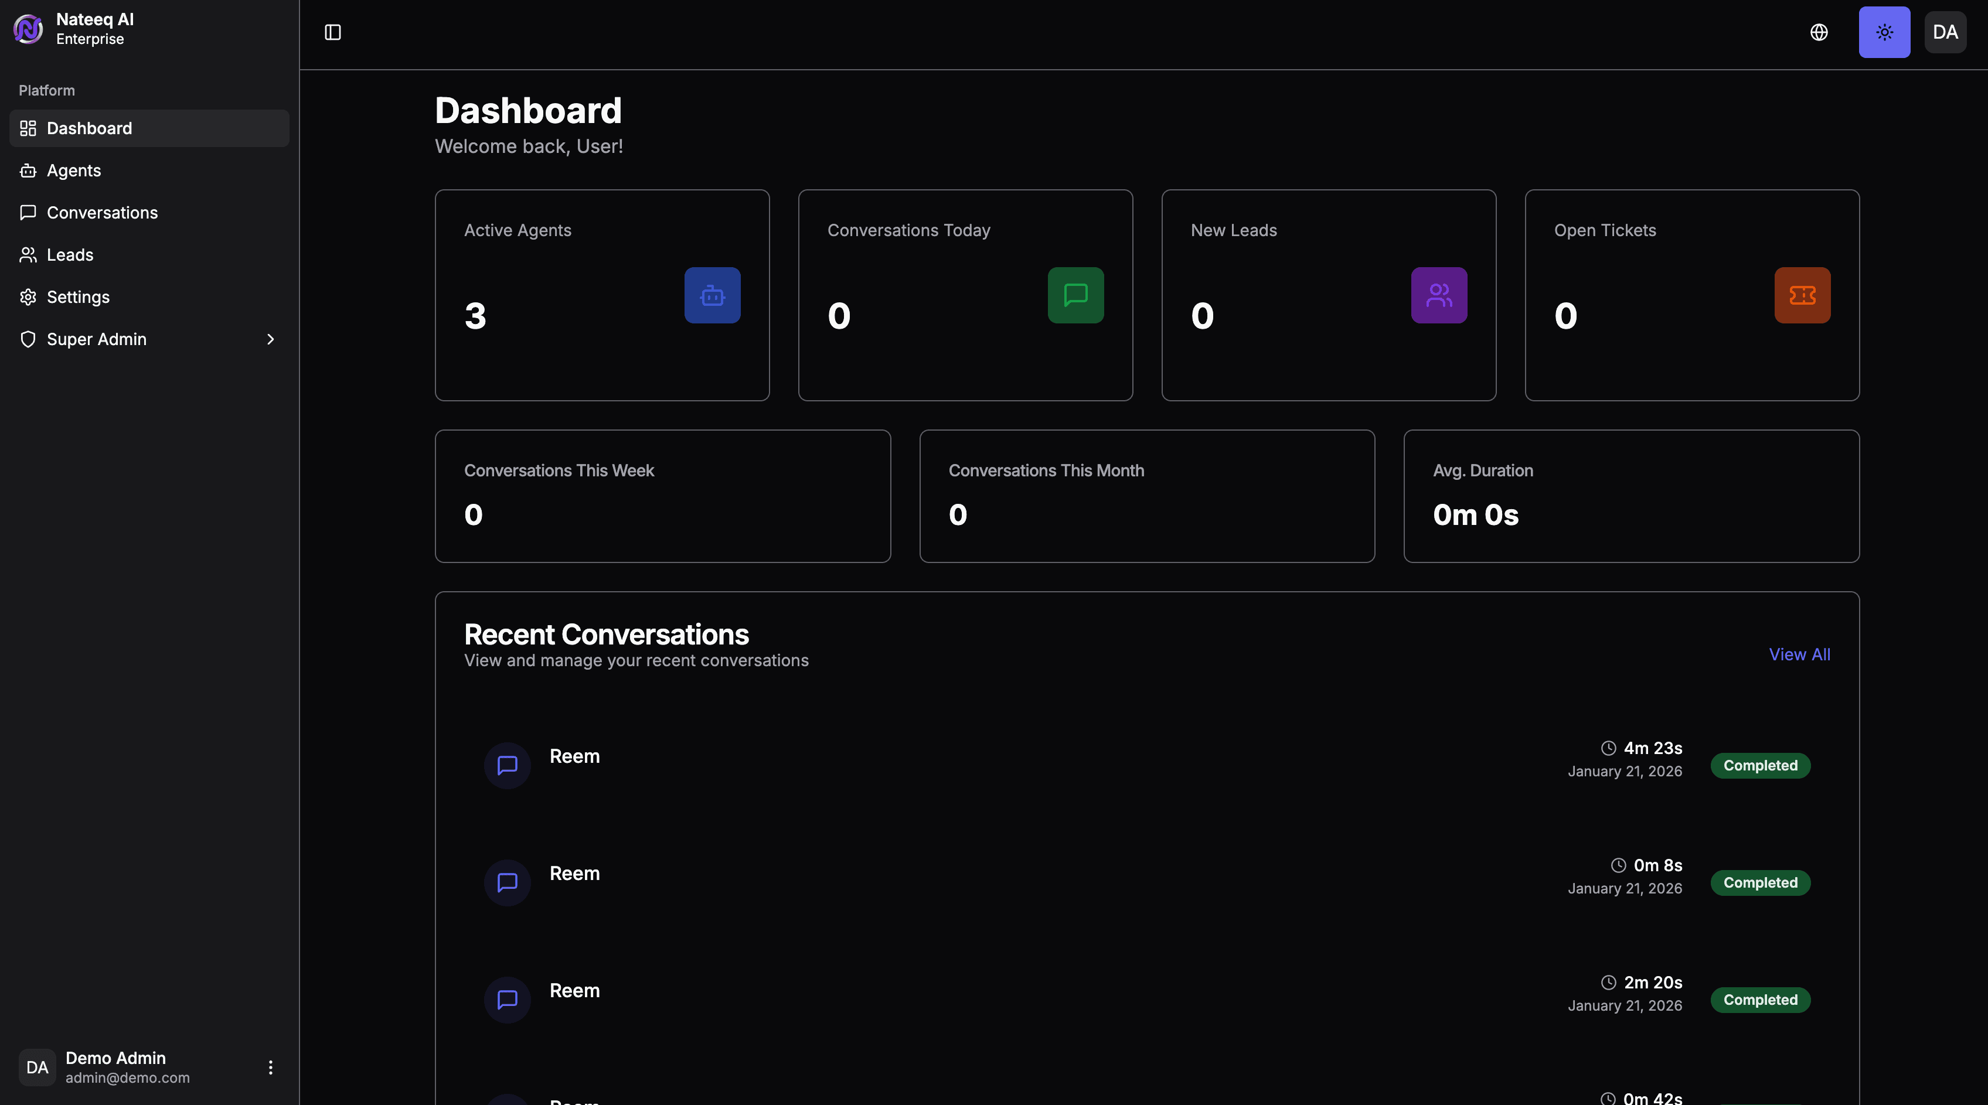Click green Conversations Today chat icon

pos(1075,295)
